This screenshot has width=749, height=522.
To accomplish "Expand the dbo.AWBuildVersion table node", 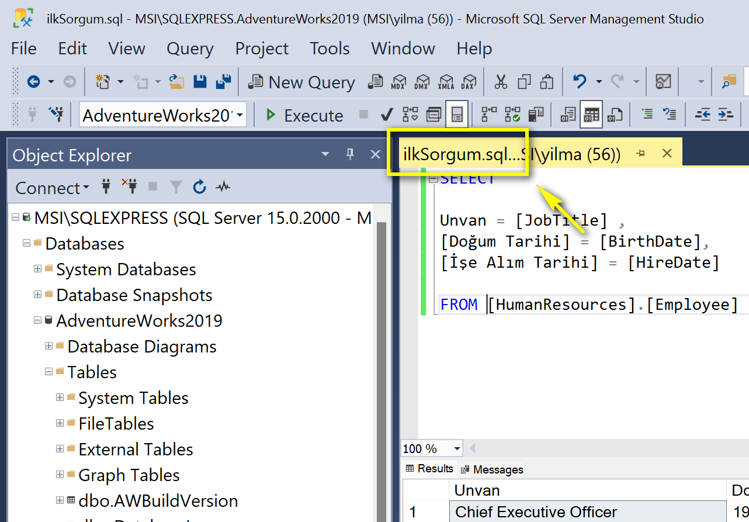I will (60, 500).
